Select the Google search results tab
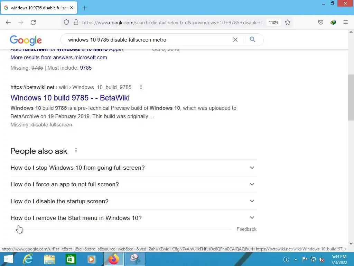Image resolution: width=354 pixels, height=266 pixels. (39, 8)
